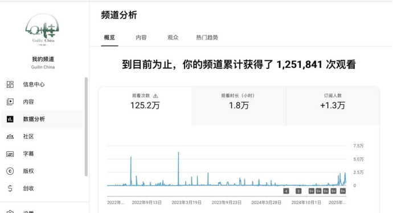
Task: Click the 版权 sidebar label
Action: point(28,171)
